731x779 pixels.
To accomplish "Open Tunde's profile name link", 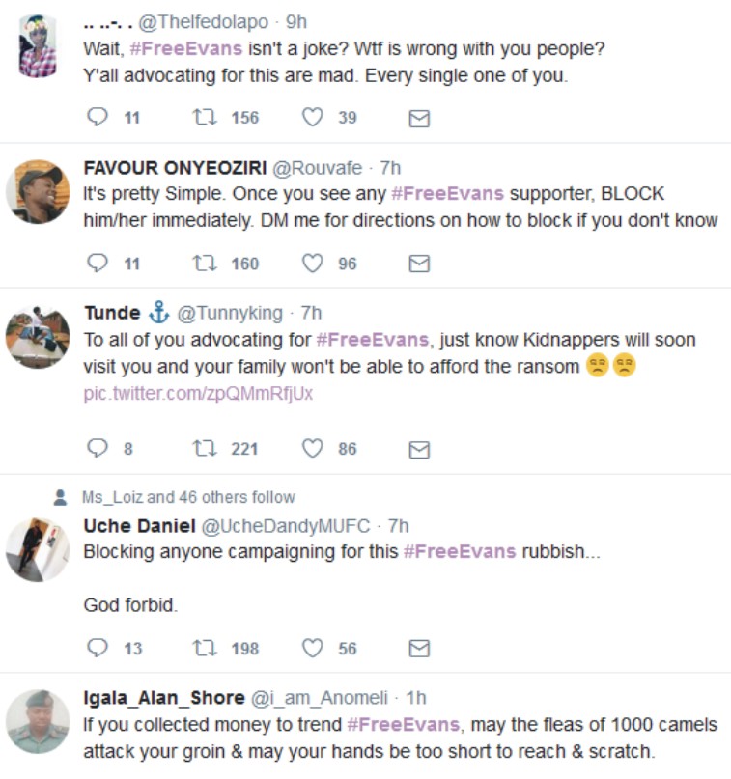I will (114, 313).
